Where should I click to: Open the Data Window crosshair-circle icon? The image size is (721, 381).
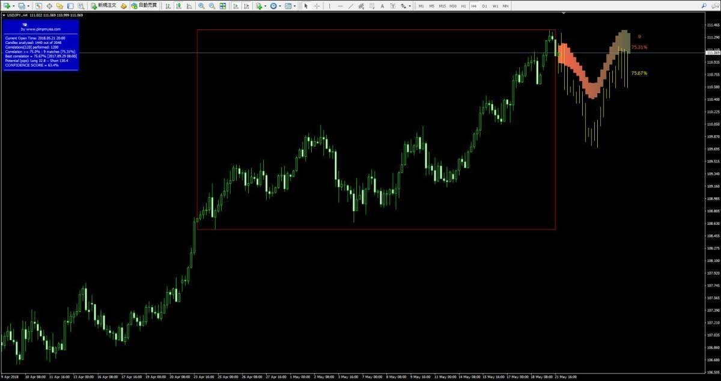click(49, 6)
